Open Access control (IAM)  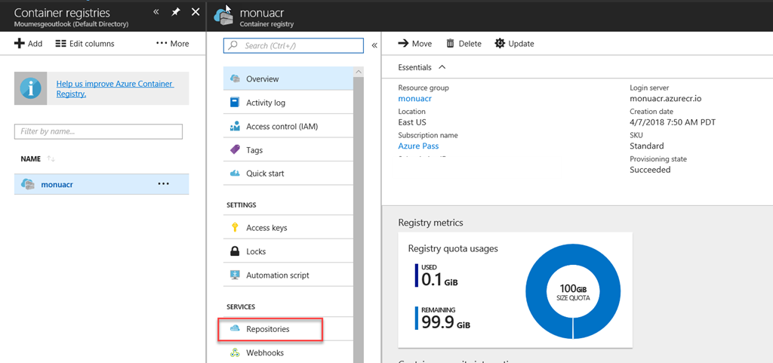tap(288, 127)
